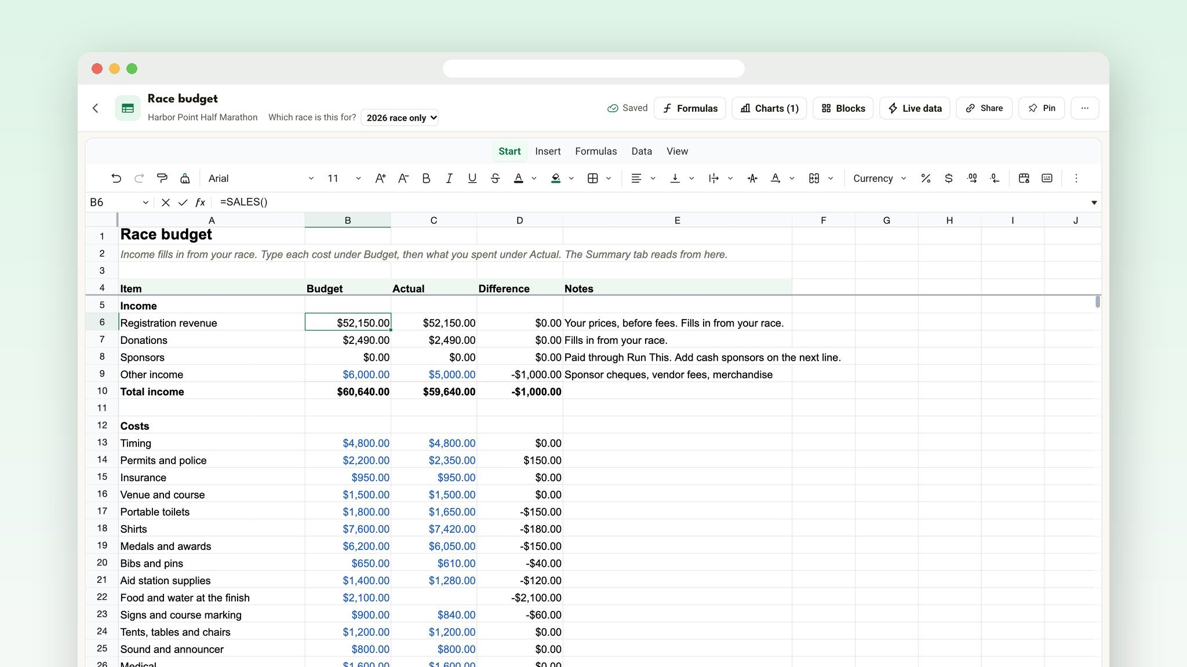Cancel formula edit with the X icon
Viewport: 1187px width, 667px height.
point(166,202)
